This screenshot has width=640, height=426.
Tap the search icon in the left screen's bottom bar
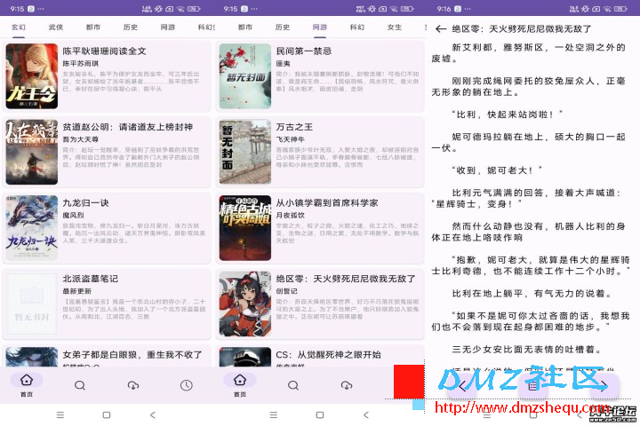[x=80, y=385]
